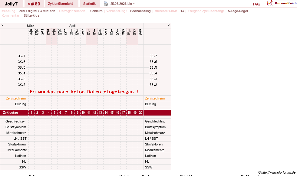Click the 5-Tage-Regel value
Viewport: 297px width, 176px height.
(238, 11)
